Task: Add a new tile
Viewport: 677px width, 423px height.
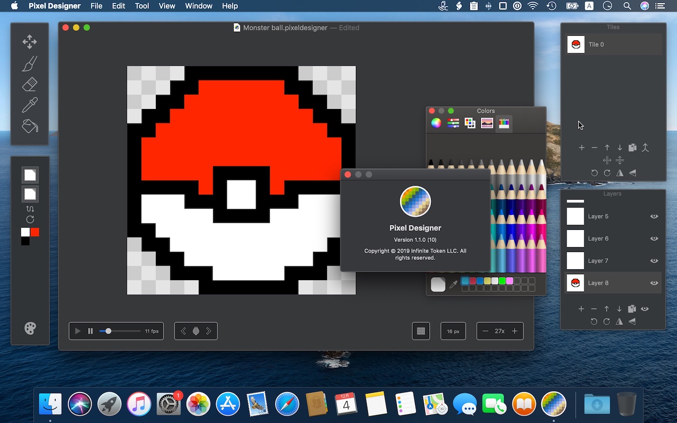Action: 581,148
